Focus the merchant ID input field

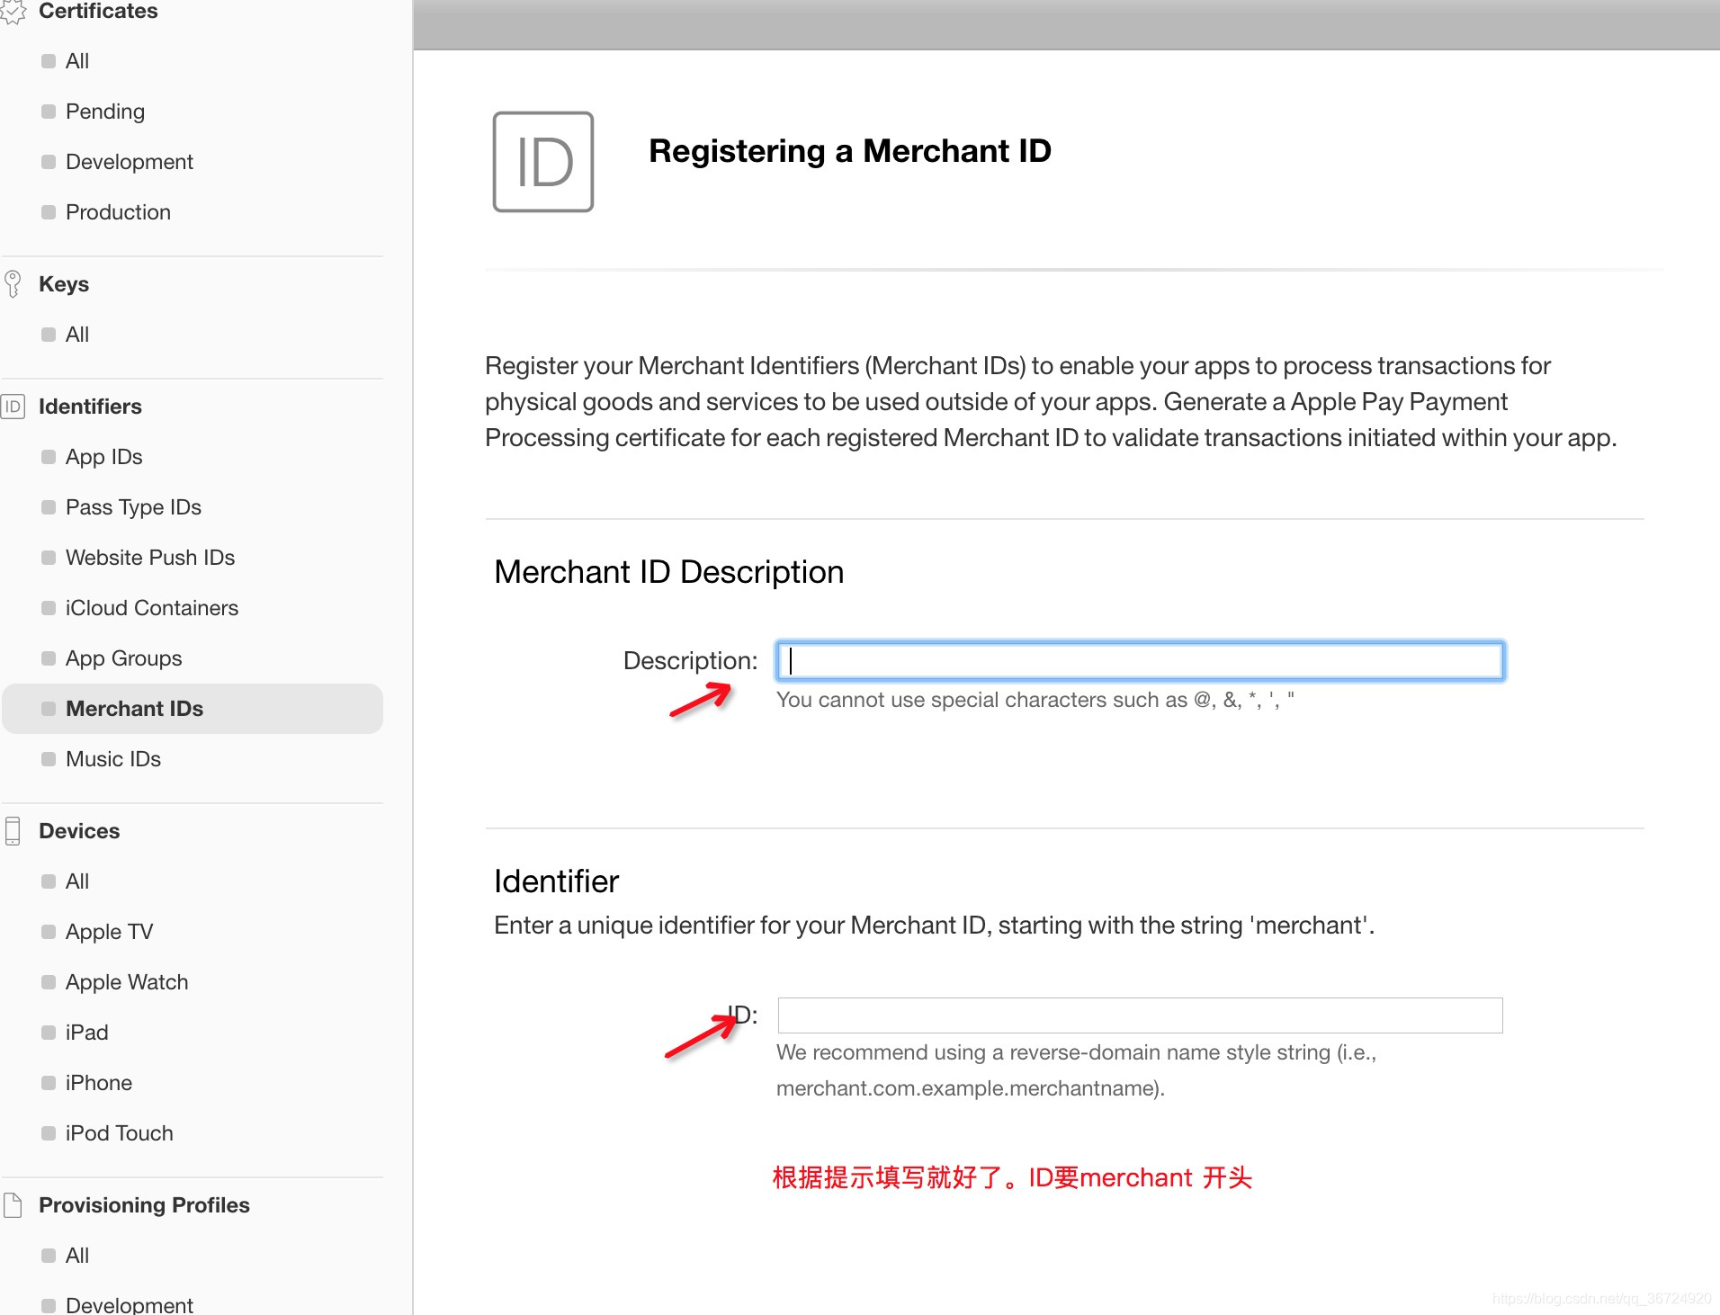(x=1140, y=1015)
